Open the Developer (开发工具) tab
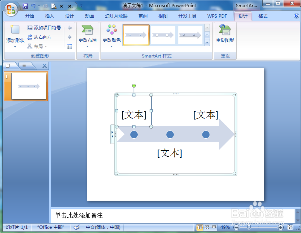The height and width of the screenshot is (233, 301). (187, 16)
